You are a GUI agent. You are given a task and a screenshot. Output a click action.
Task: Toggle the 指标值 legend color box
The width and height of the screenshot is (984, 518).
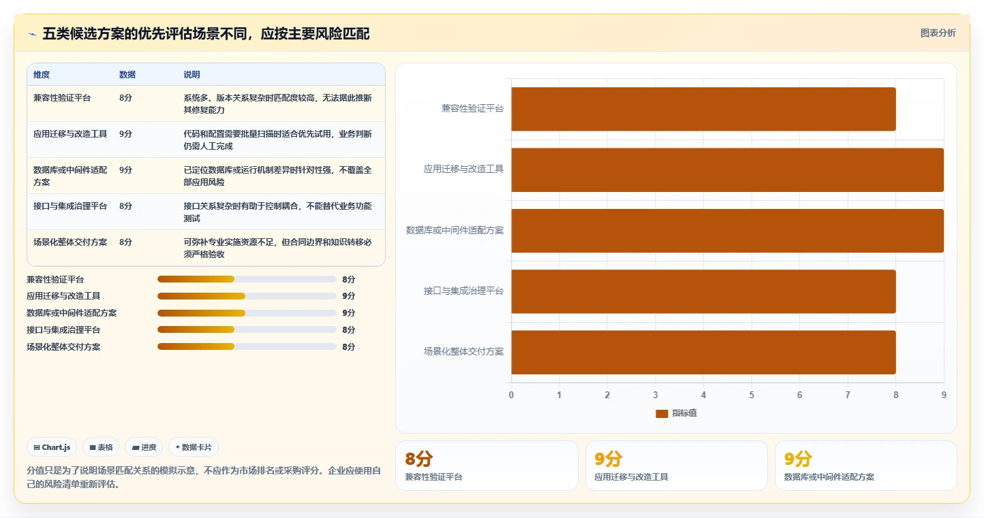coord(662,414)
